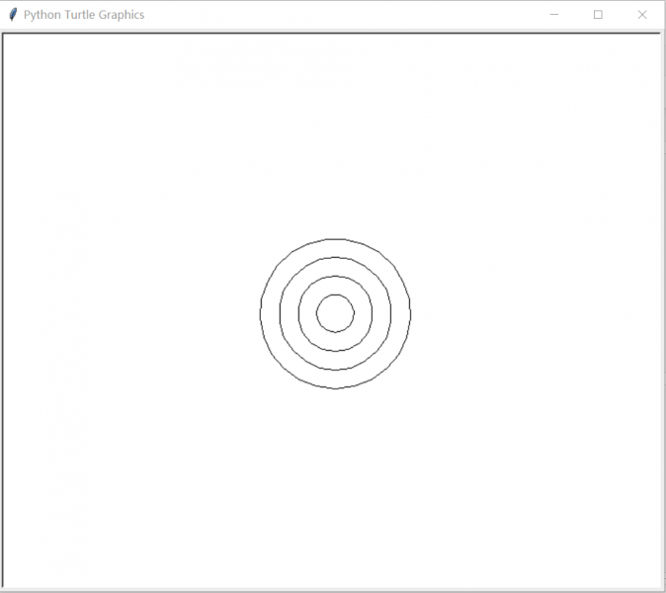The height and width of the screenshot is (593, 666).
Task: Click the left edge of the second-smallest circle
Action: [x=298, y=313]
